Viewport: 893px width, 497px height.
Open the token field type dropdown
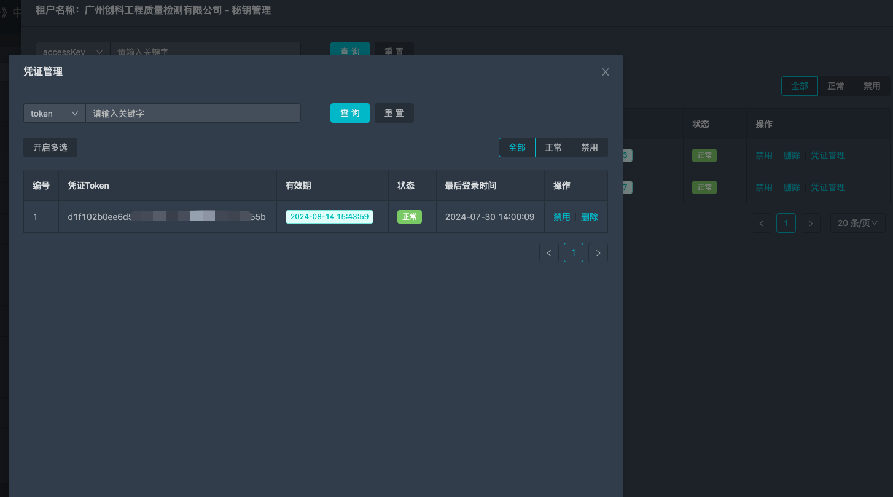tap(54, 113)
